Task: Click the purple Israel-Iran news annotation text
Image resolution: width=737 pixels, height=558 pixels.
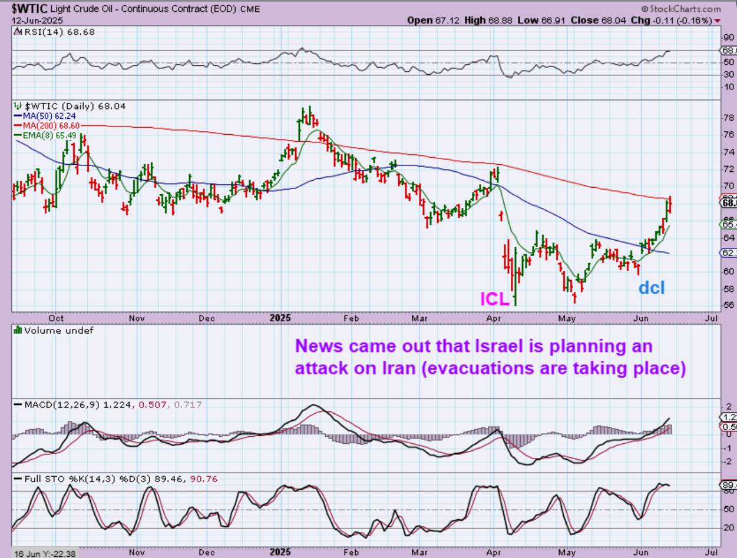Action: (x=490, y=358)
